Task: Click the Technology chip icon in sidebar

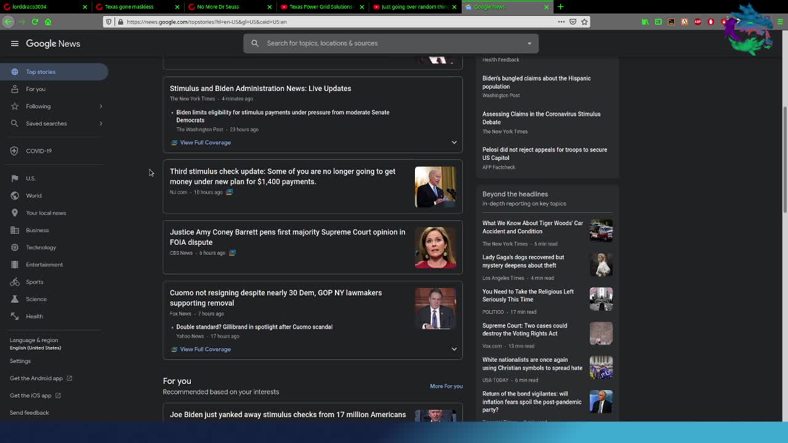Action: [15, 247]
